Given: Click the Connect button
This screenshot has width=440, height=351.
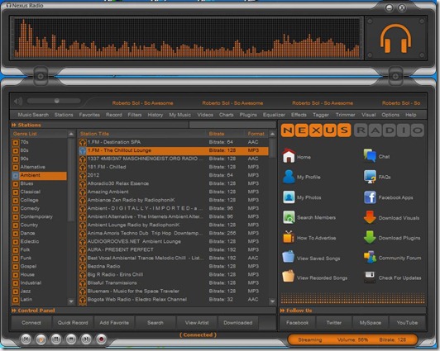Looking at the screenshot, I should 31,323.
